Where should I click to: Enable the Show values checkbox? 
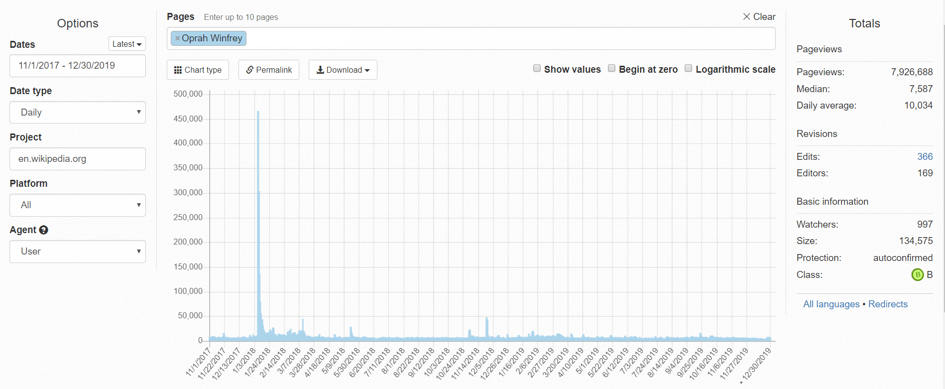point(537,68)
